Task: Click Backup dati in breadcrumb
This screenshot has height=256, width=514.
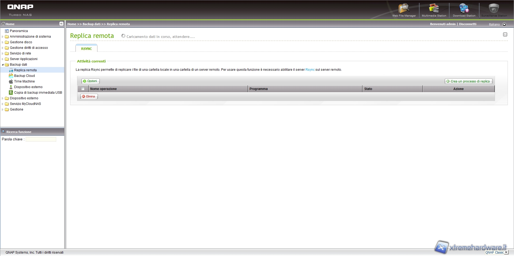Action: [91, 24]
